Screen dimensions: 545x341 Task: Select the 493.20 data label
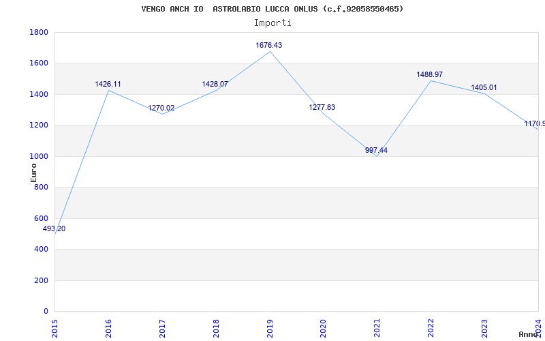tap(54, 228)
